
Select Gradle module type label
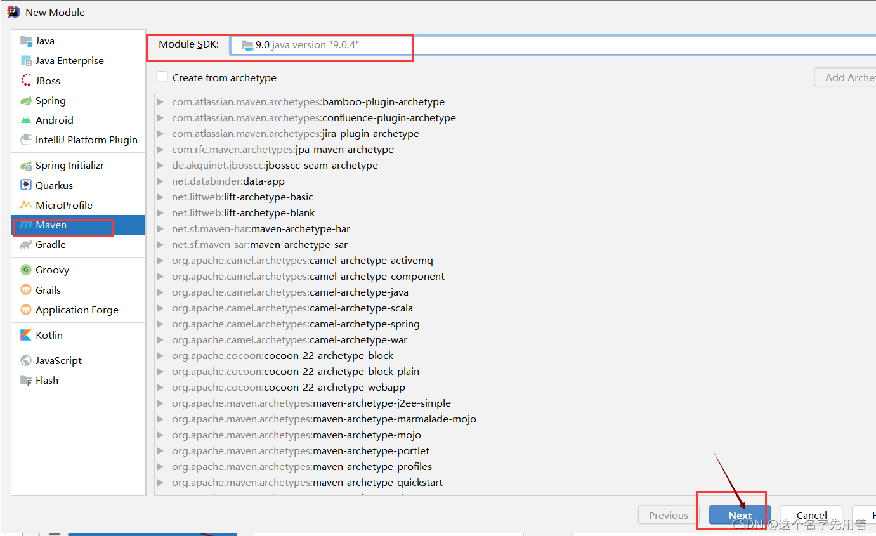(x=51, y=244)
